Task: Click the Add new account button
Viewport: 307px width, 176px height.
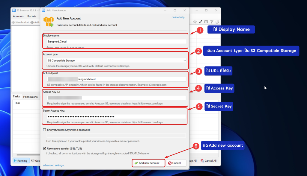Action: [x=148, y=163]
